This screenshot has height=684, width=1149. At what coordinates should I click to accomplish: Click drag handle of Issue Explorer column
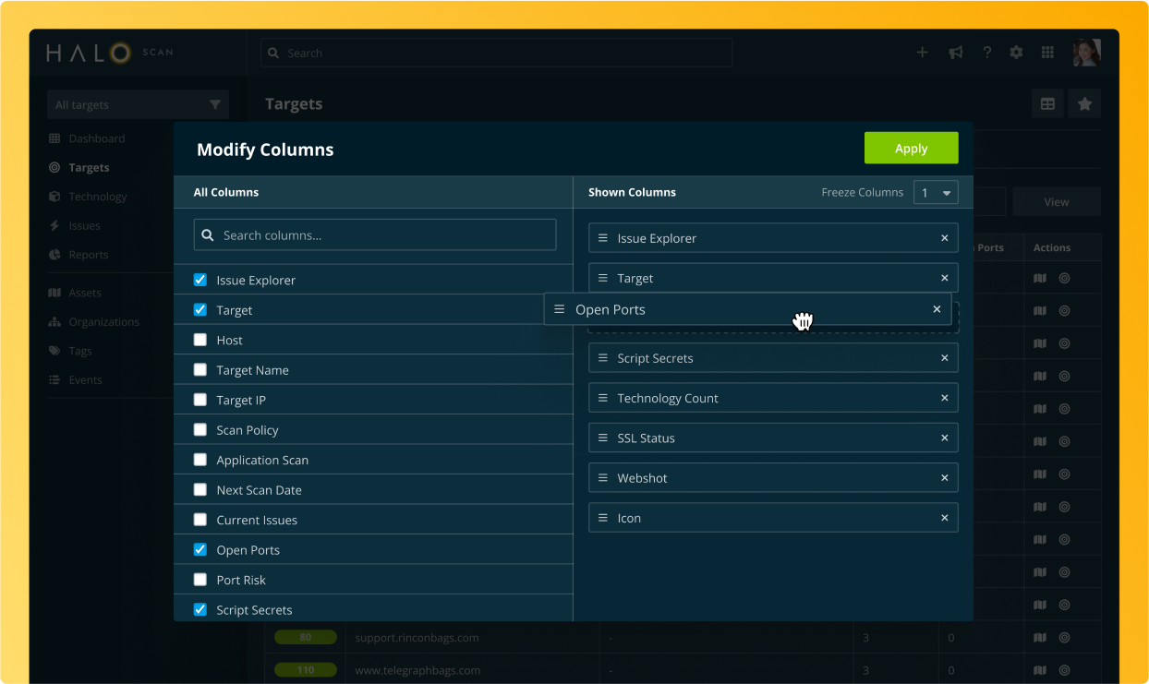[x=603, y=238]
